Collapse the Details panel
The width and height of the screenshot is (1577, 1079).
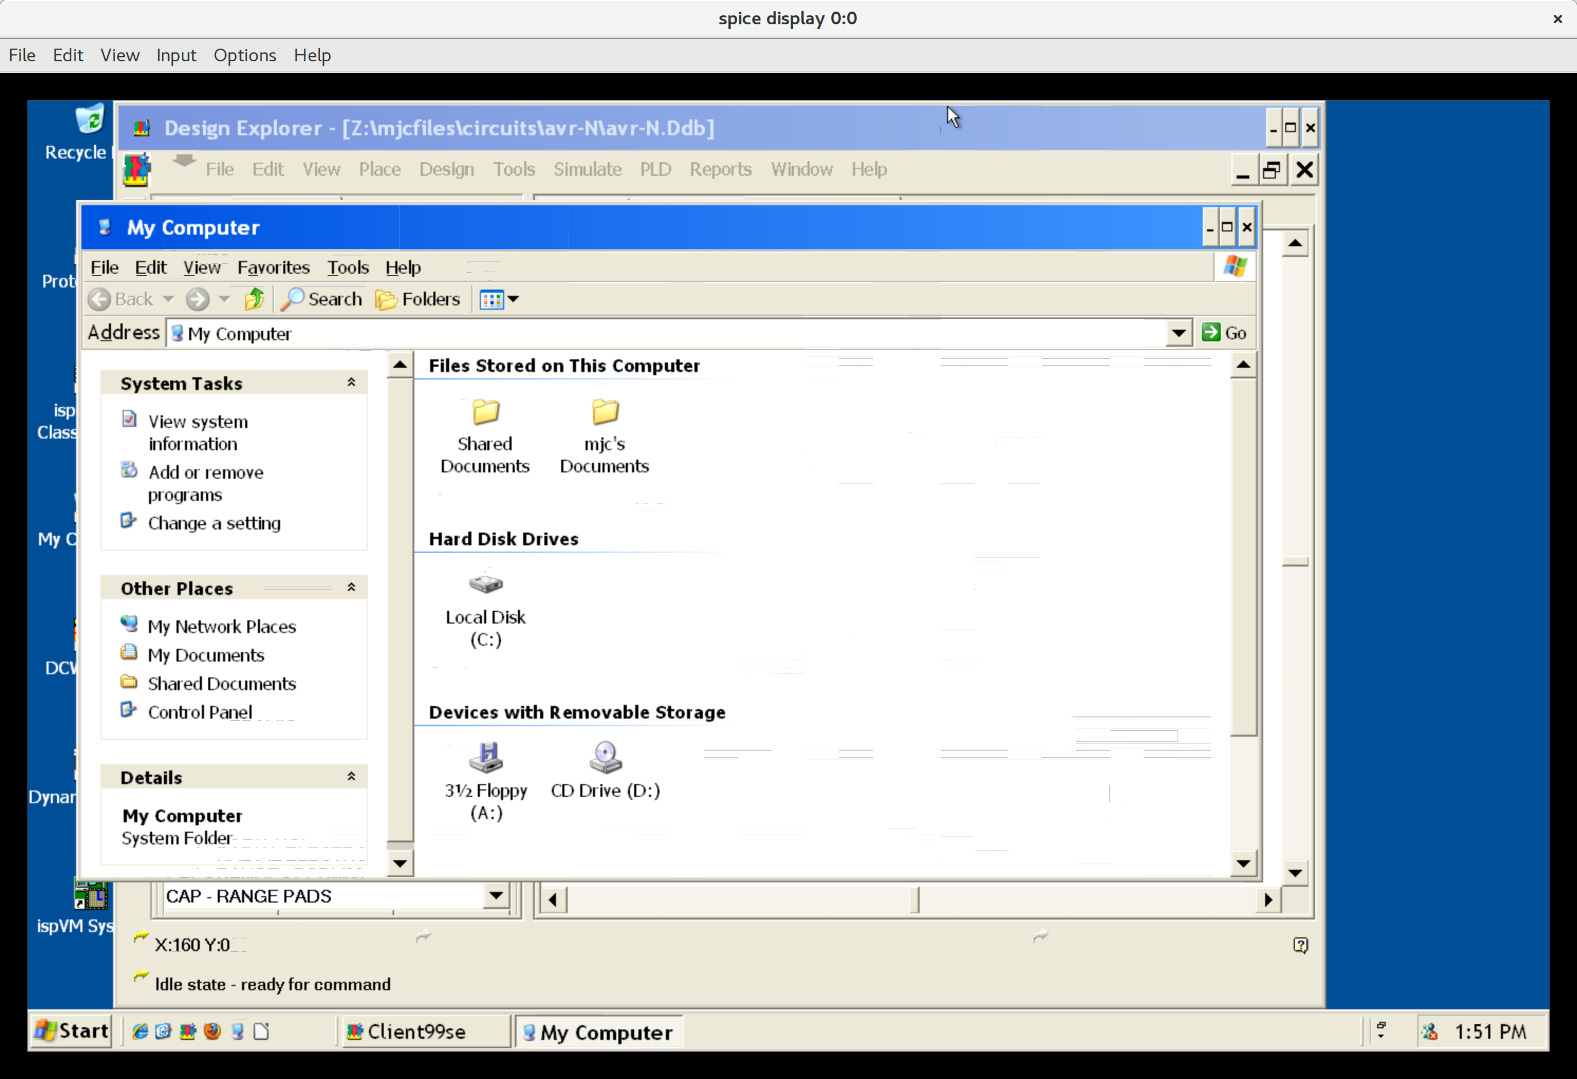[351, 776]
